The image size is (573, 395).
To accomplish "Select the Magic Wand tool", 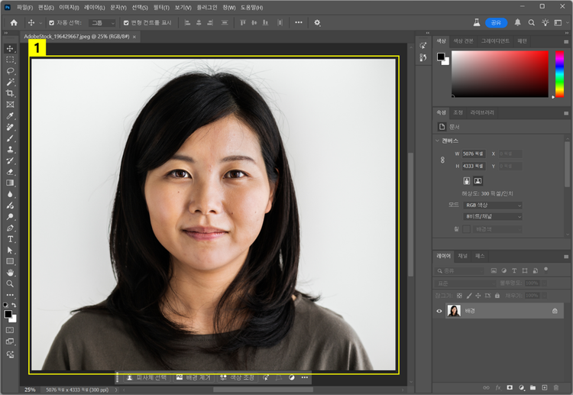I will [x=10, y=82].
